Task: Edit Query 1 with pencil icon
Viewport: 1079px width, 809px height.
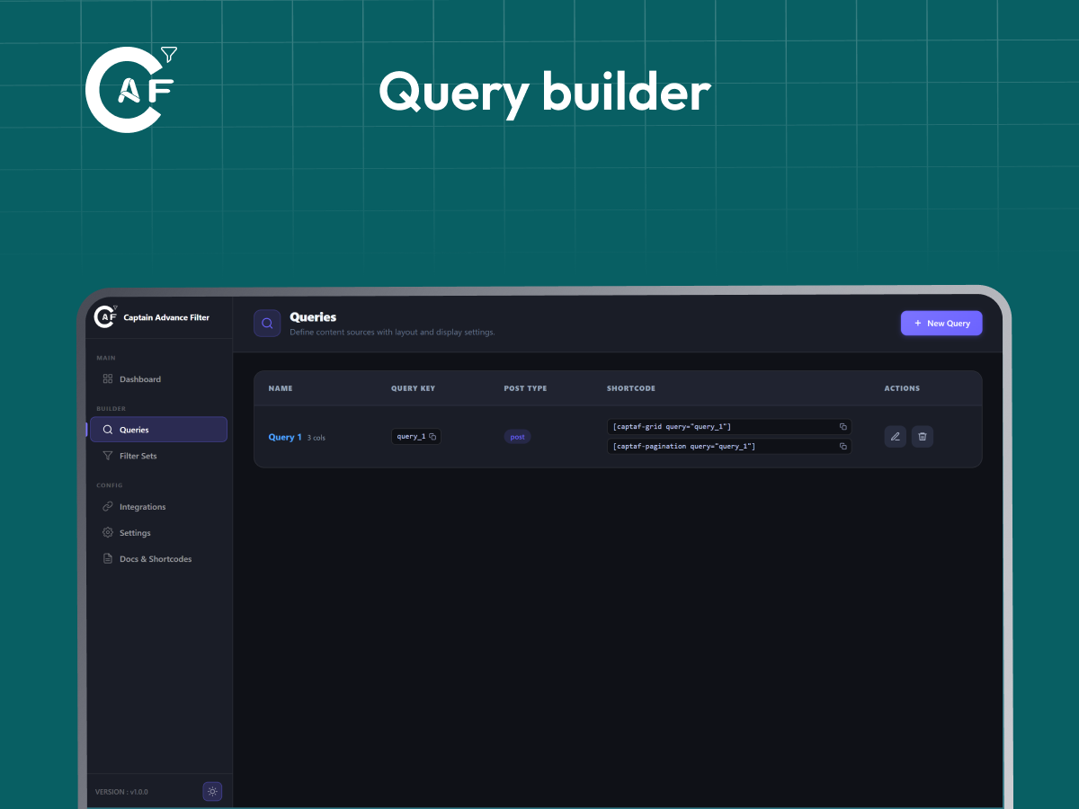Action: pyautogui.click(x=895, y=437)
